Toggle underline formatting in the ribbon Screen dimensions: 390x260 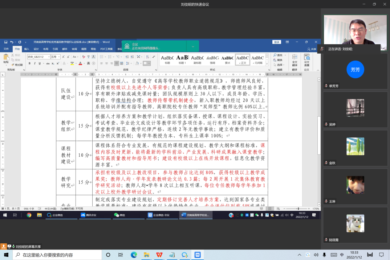40,63
